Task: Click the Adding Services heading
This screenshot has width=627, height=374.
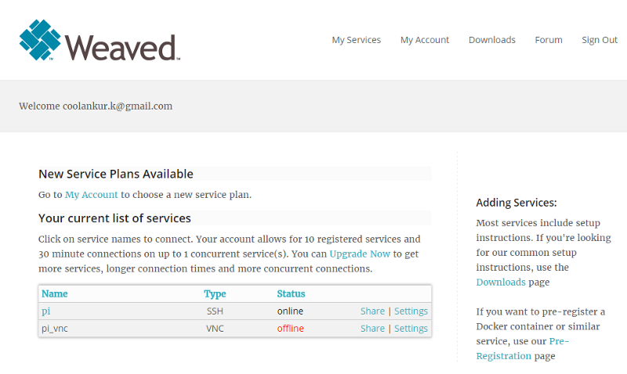Action: [516, 203]
